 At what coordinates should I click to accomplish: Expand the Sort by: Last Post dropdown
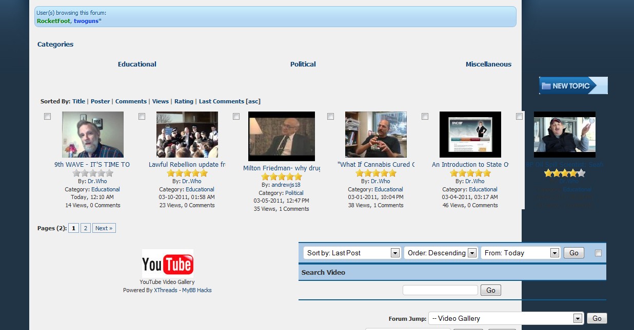coord(352,253)
